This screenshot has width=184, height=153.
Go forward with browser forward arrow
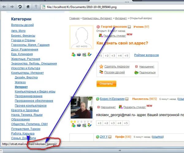point(12,7)
